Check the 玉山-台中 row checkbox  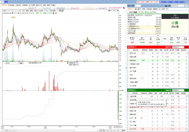(128, 129)
